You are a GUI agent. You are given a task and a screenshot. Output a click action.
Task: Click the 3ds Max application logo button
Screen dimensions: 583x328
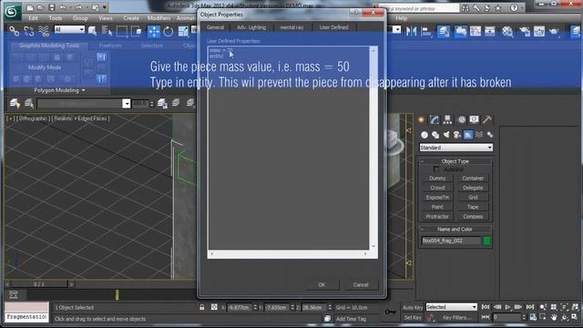pos(12,12)
